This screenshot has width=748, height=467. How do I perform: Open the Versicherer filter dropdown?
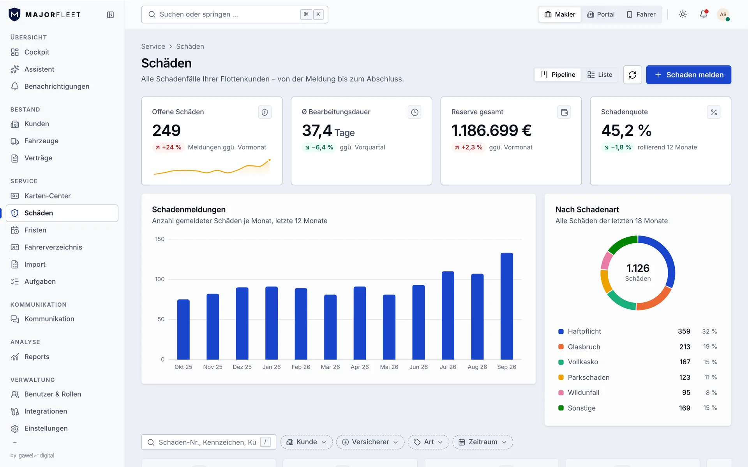370,442
